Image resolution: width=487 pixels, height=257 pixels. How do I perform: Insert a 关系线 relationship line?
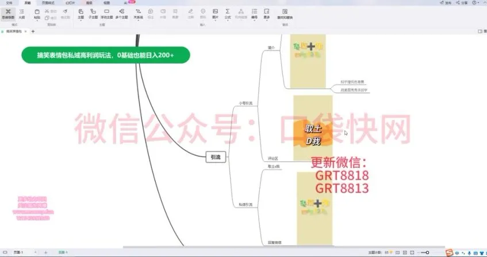point(138,13)
